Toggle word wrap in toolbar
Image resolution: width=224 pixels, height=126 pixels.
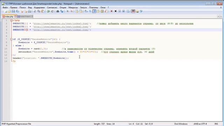pyautogui.click(x=86, y=11)
